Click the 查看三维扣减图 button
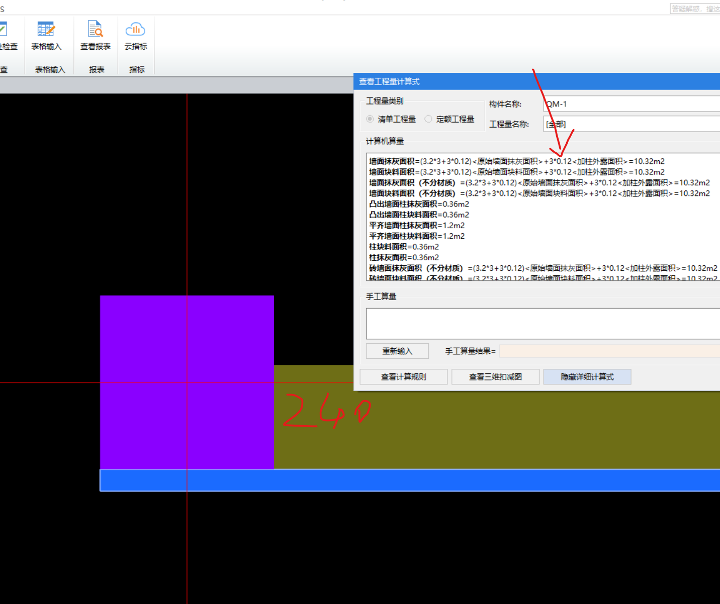 pyautogui.click(x=495, y=377)
